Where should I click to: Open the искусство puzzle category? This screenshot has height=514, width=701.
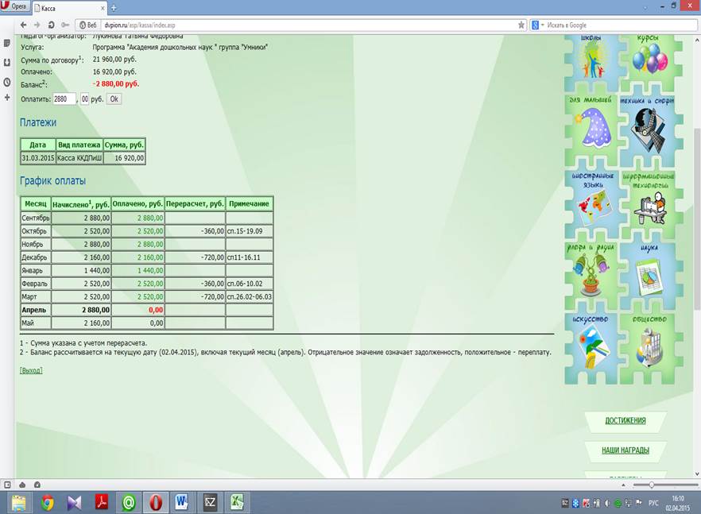[x=592, y=349]
